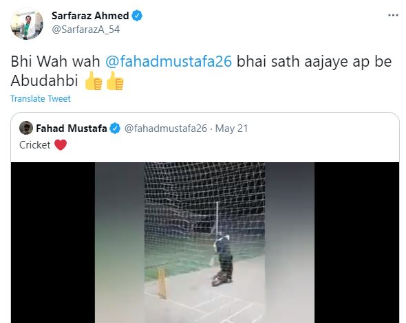This screenshot has height=323, width=406.
Task: Open the three-dot more options menu
Action: 393,16
